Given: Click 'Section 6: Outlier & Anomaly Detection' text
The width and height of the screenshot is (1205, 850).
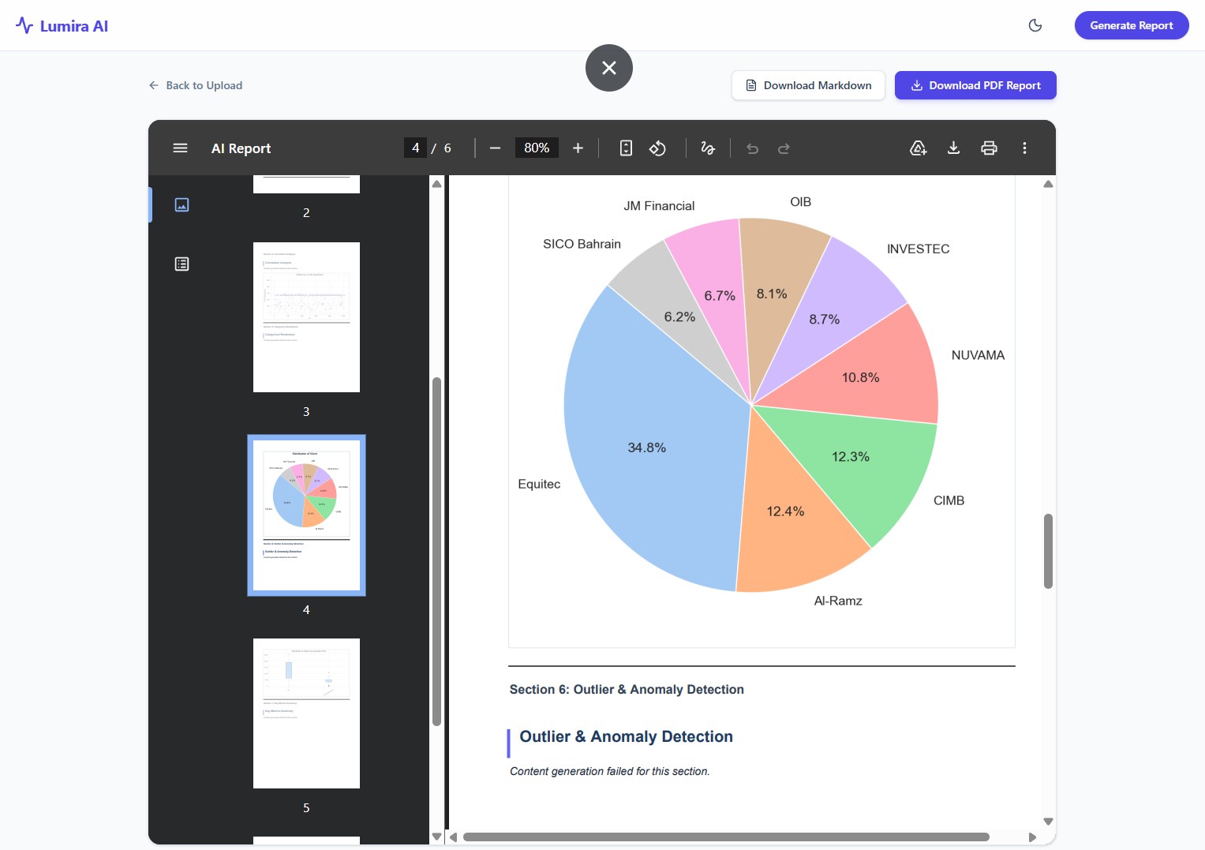Looking at the screenshot, I should pos(627,689).
